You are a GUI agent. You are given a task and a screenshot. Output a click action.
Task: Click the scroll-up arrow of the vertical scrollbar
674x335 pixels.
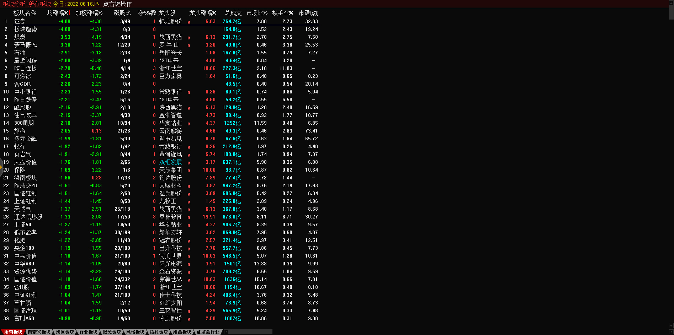click(671, 2)
